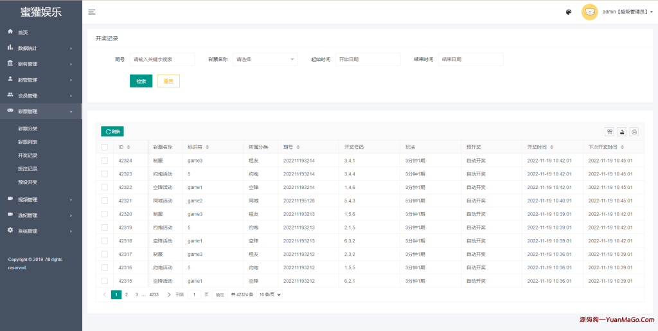Click the export table icon
This screenshot has width=658, height=331.
click(x=622, y=132)
